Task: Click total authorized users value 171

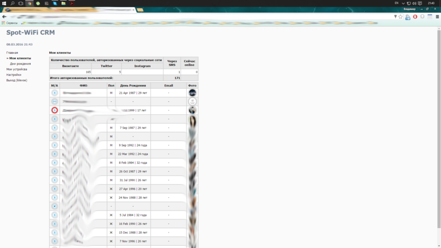Action: 177,78
